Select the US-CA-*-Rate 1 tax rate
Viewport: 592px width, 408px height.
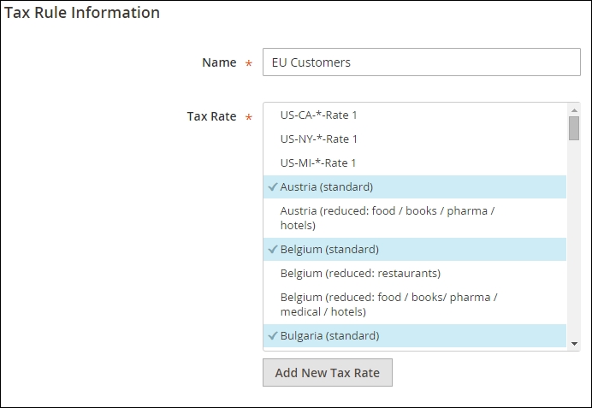coord(318,115)
